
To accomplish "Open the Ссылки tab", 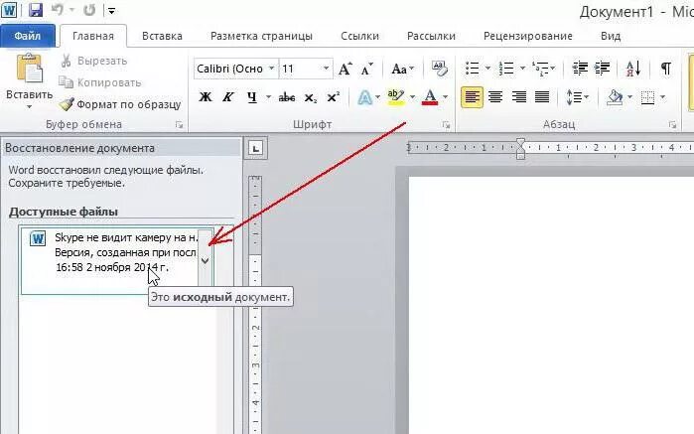I will (359, 36).
